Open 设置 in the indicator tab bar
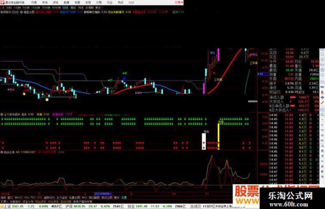This screenshot has height=209, width=325. pos(124,198)
